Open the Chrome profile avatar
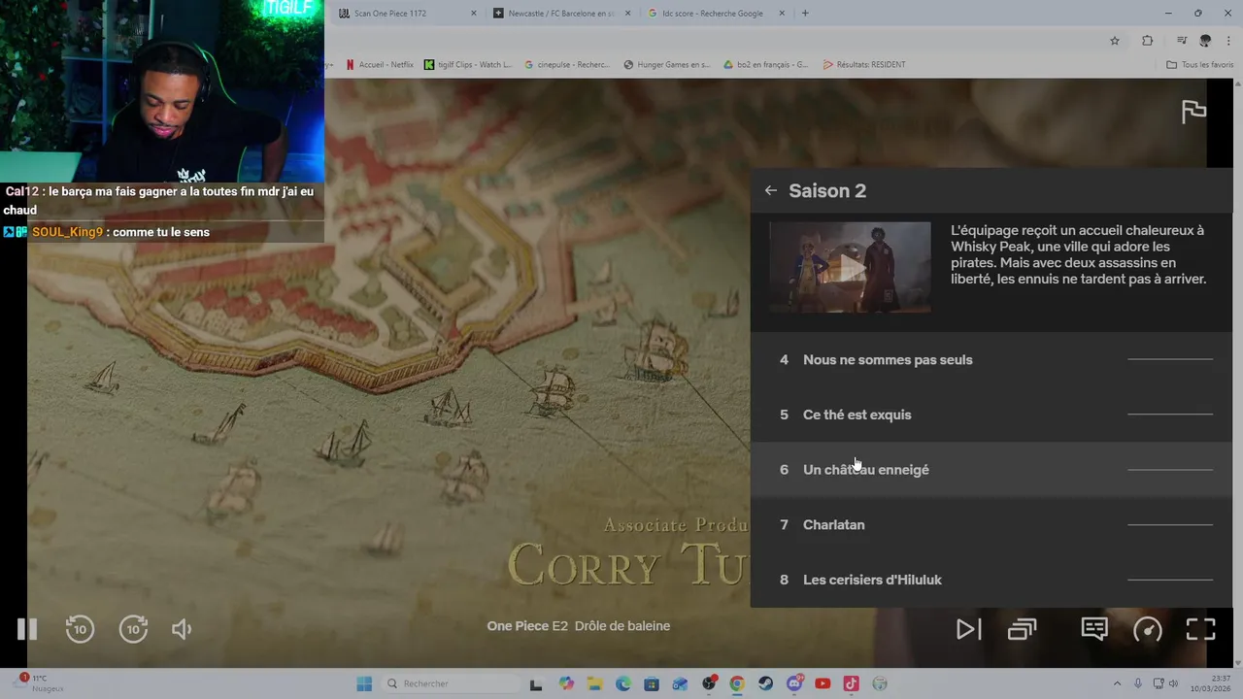Viewport: 1243px width, 699px height. click(1205, 41)
